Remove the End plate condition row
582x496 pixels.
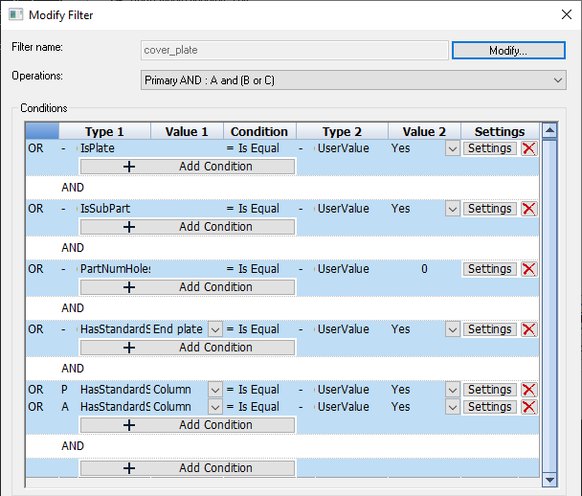point(528,329)
